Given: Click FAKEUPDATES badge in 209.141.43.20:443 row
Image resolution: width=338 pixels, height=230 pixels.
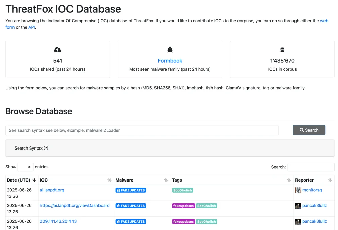Looking at the screenshot, I should point(131,221).
